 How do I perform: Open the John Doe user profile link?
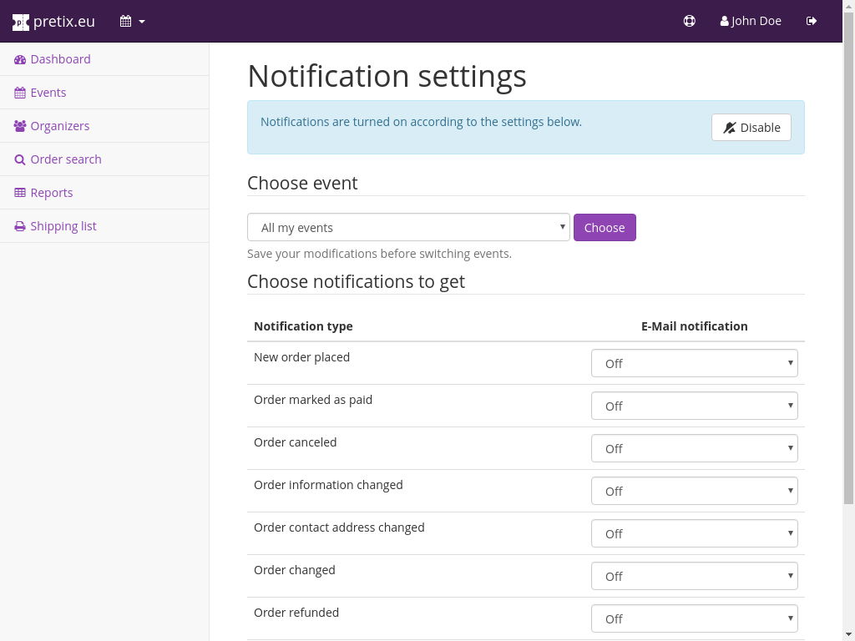751,22
